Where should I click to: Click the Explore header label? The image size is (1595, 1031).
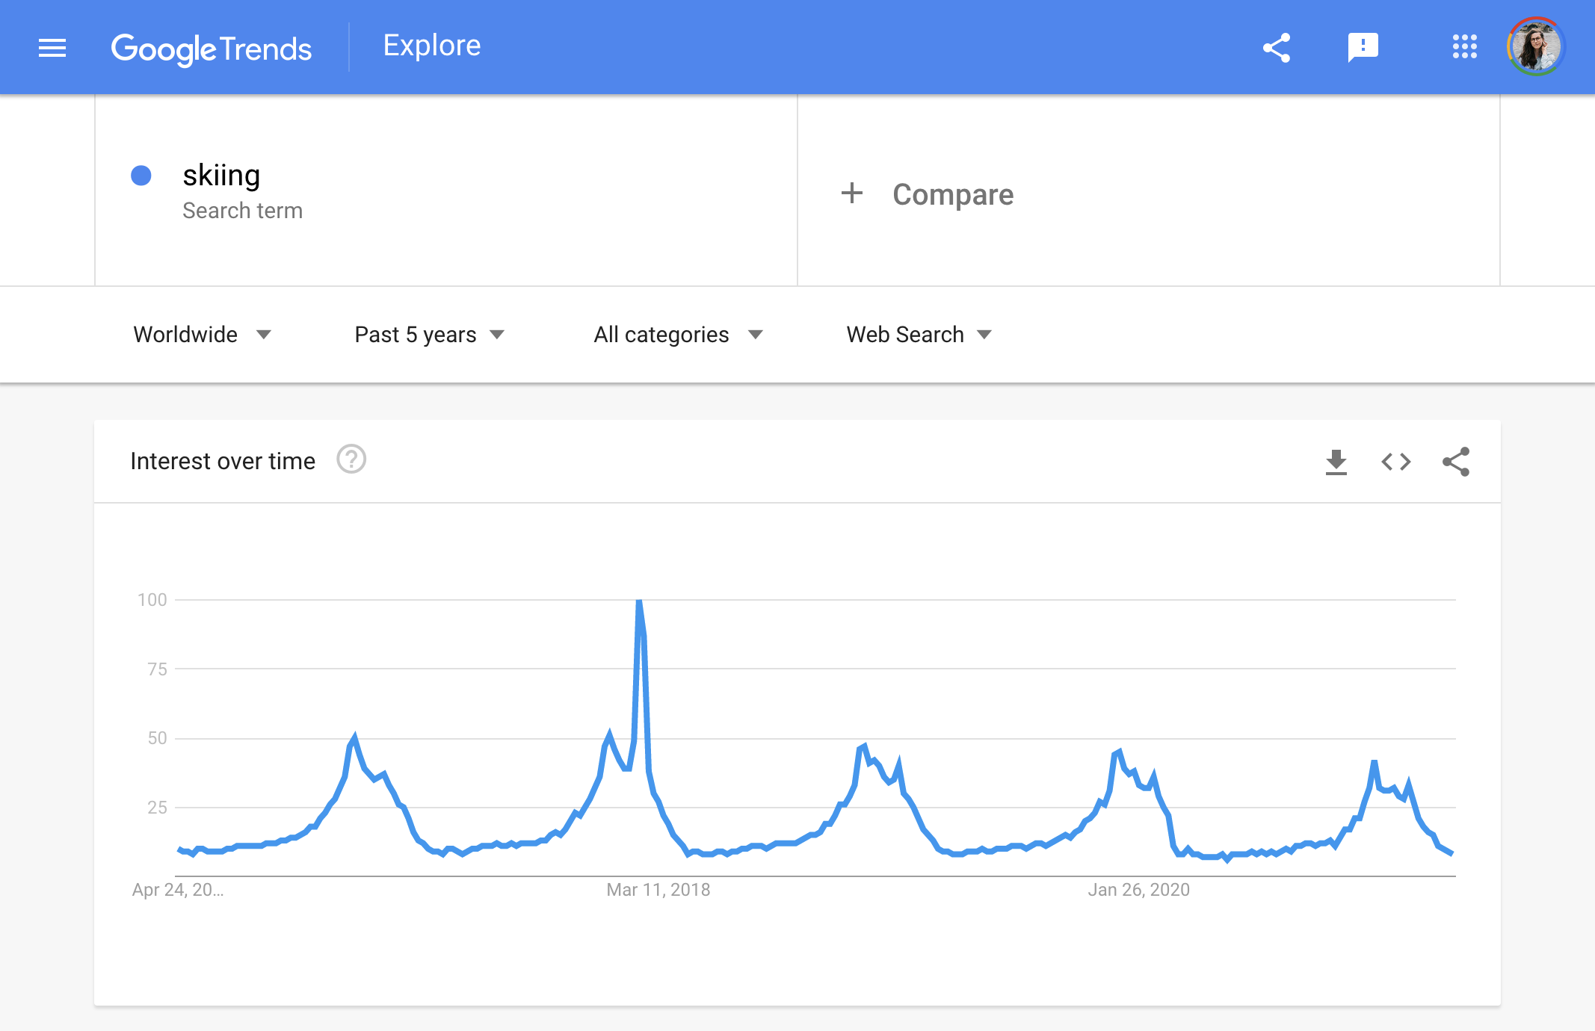(431, 46)
